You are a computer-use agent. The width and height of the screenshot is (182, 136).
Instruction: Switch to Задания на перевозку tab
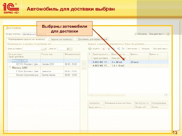click(61, 39)
